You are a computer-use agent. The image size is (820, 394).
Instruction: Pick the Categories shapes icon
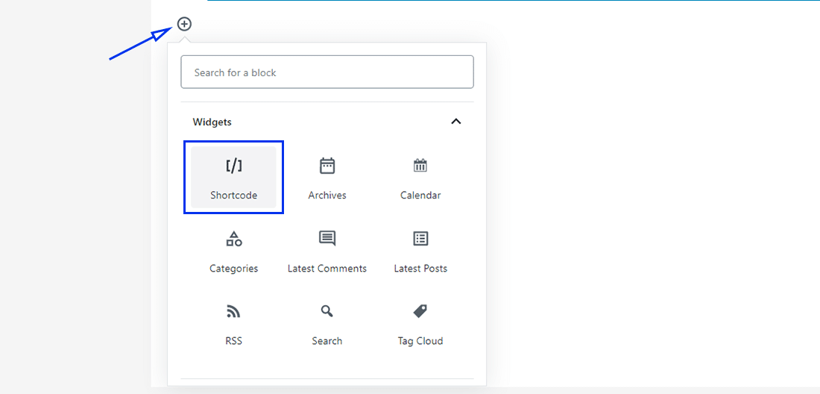234,239
